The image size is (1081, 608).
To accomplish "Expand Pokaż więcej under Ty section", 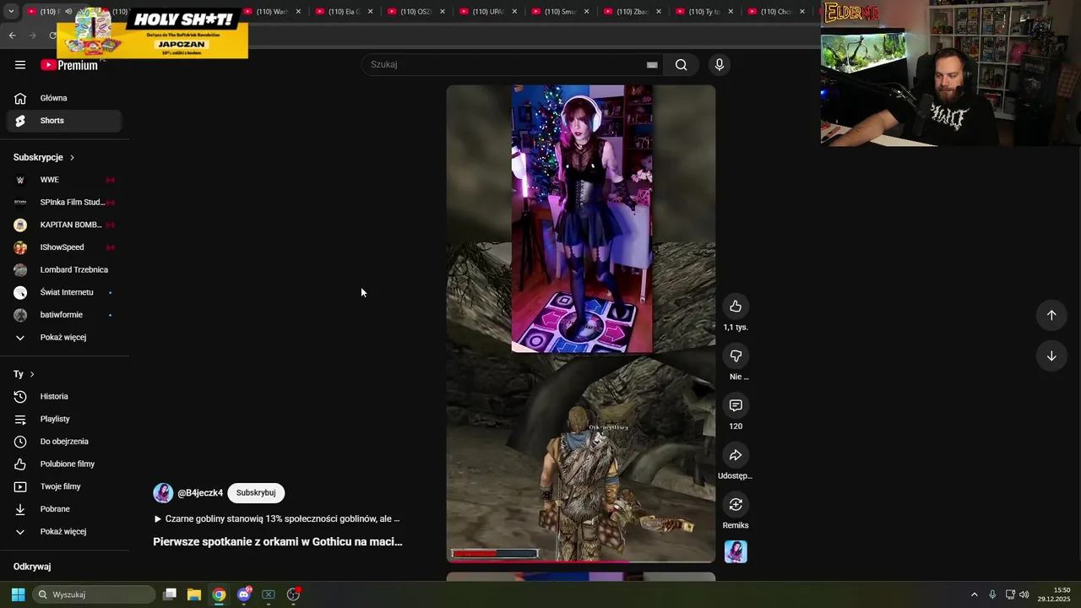I will point(64,532).
